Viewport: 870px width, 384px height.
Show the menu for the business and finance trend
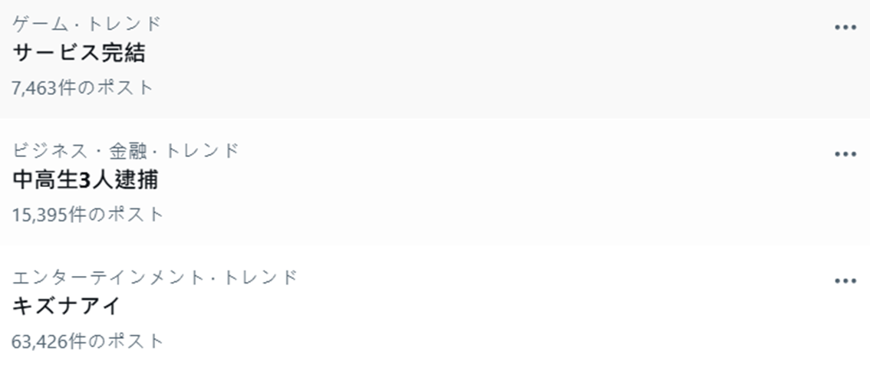[x=845, y=154]
